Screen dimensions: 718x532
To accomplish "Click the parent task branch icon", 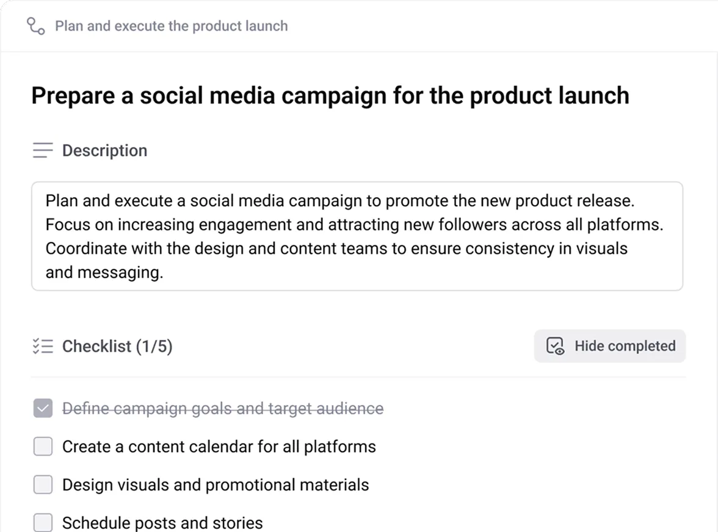I will pyautogui.click(x=36, y=26).
